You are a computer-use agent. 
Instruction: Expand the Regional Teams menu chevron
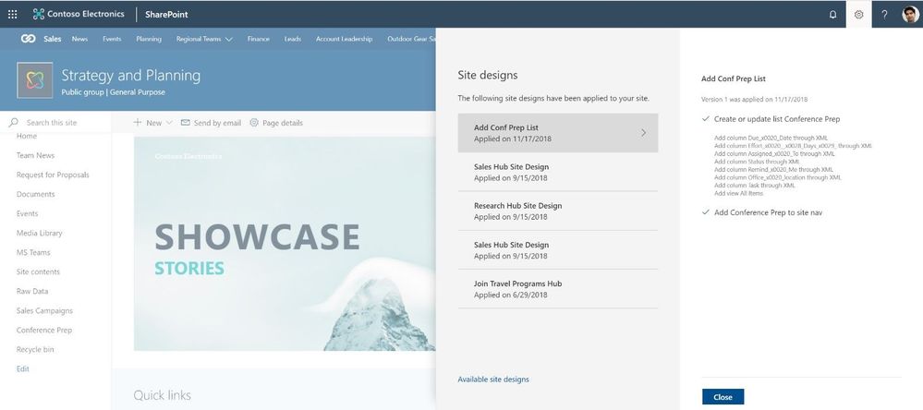(229, 40)
